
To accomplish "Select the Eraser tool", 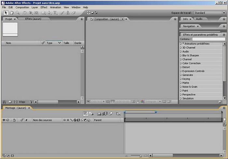I will pyautogui.click(x=74, y=13).
